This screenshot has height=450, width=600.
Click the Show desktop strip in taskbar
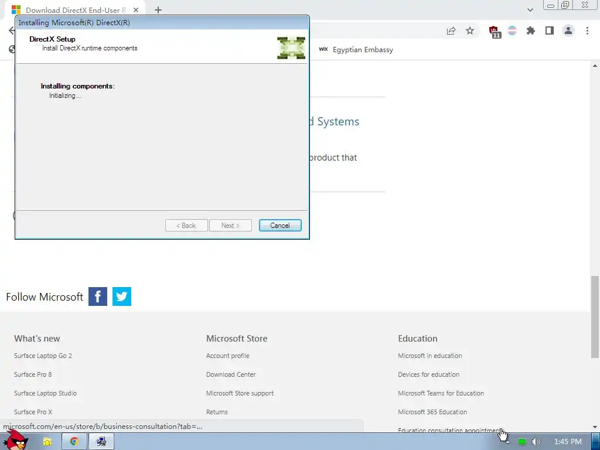point(595,442)
